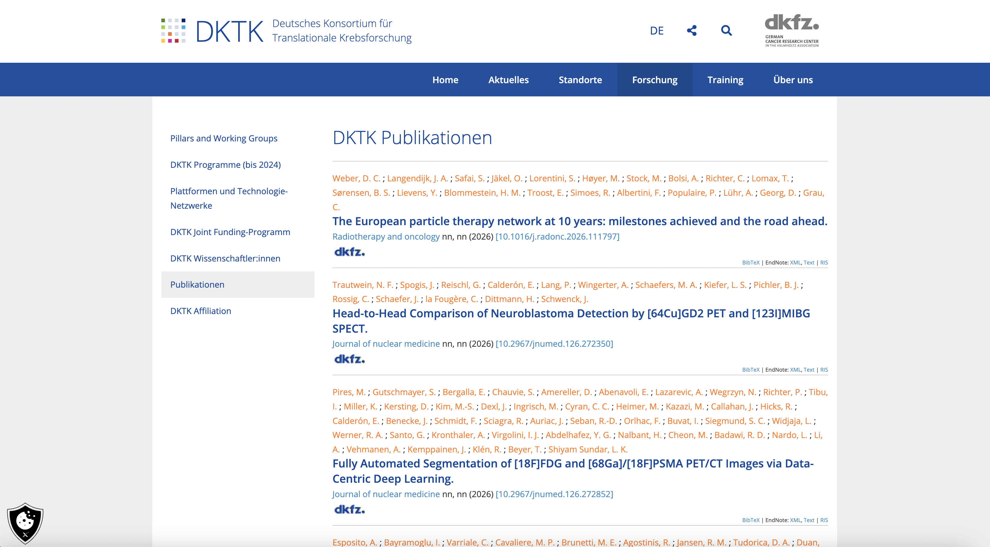
Task: Open DOI 10.1016/j.radonc.2026.111797 link
Action: click(x=557, y=237)
